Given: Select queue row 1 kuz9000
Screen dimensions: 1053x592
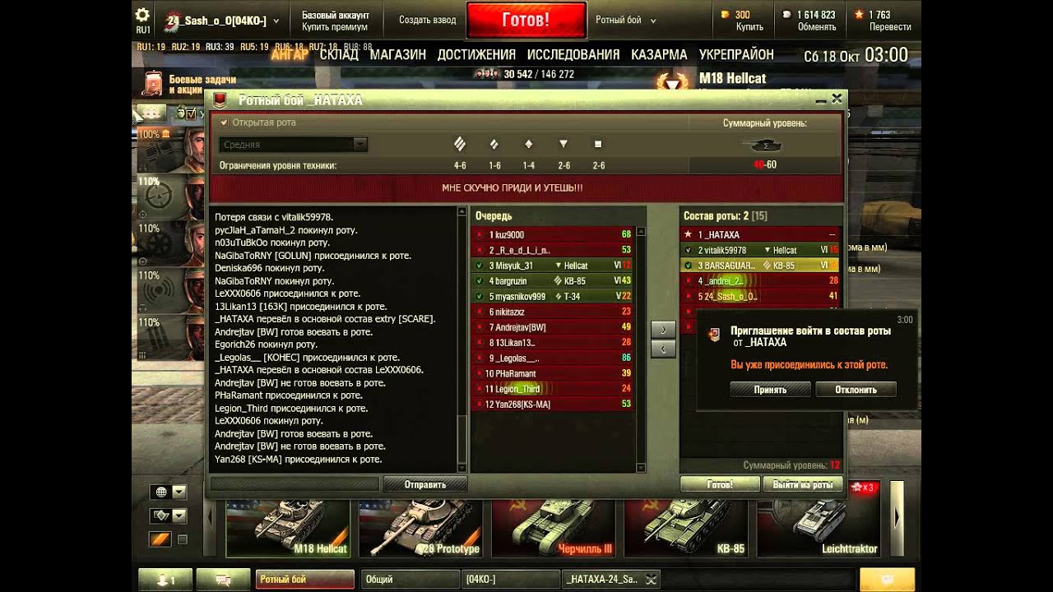Looking at the screenshot, I should [x=552, y=234].
